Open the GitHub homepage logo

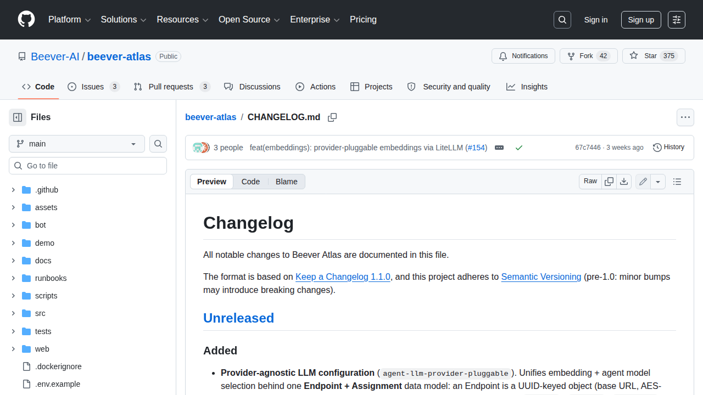point(26,20)
